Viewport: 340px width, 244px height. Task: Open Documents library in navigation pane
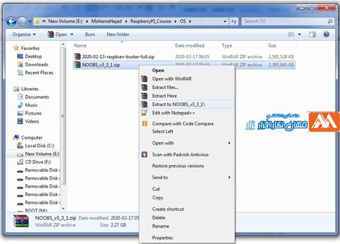pyautogui.click(x=37, y=97)
